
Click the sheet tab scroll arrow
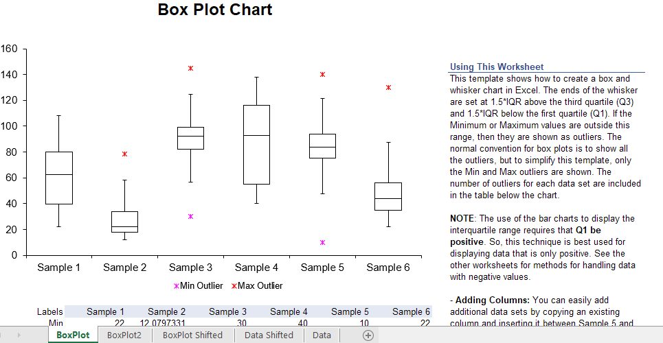(19, 335)
